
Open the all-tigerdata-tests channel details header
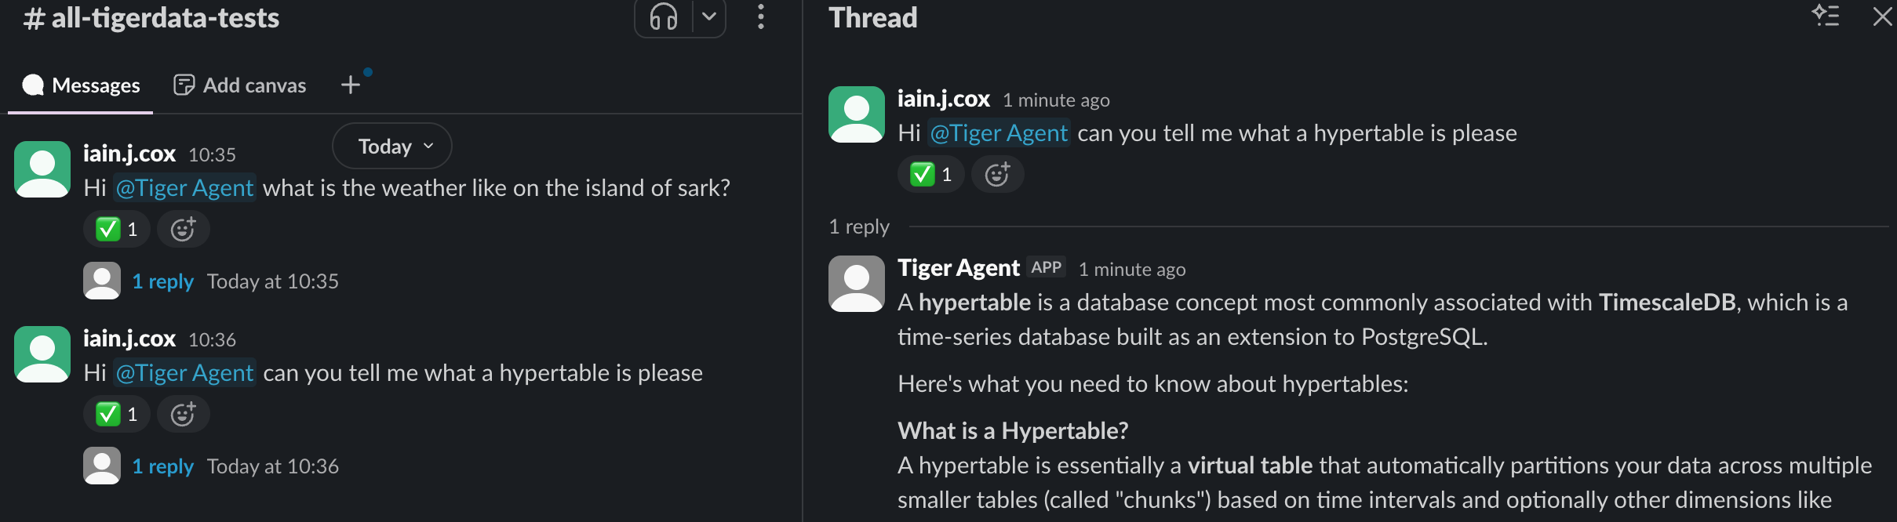pyautogui.click(x=152, y=18)
